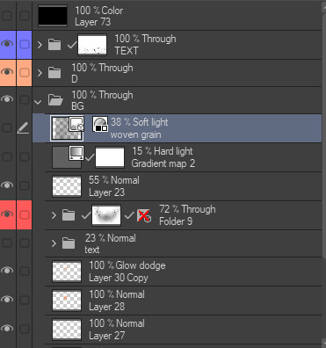The image size is (326, 348).
Task: Hide the TEXT folder with eye icon
Action: pyautogui.click(x=7, y=44)
